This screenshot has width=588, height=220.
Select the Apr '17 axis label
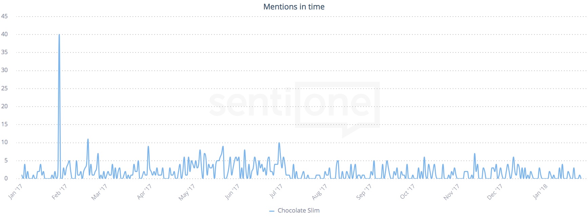click(x=144, y=192)
